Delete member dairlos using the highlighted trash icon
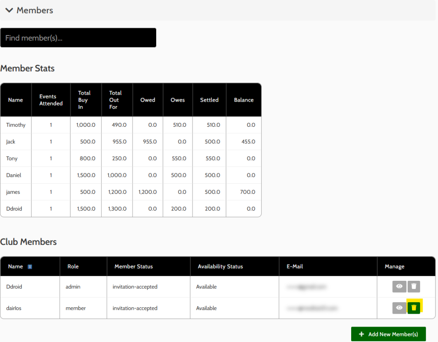Image resolution: width=438 pixels, height=342 pixels. pos(414,308)
